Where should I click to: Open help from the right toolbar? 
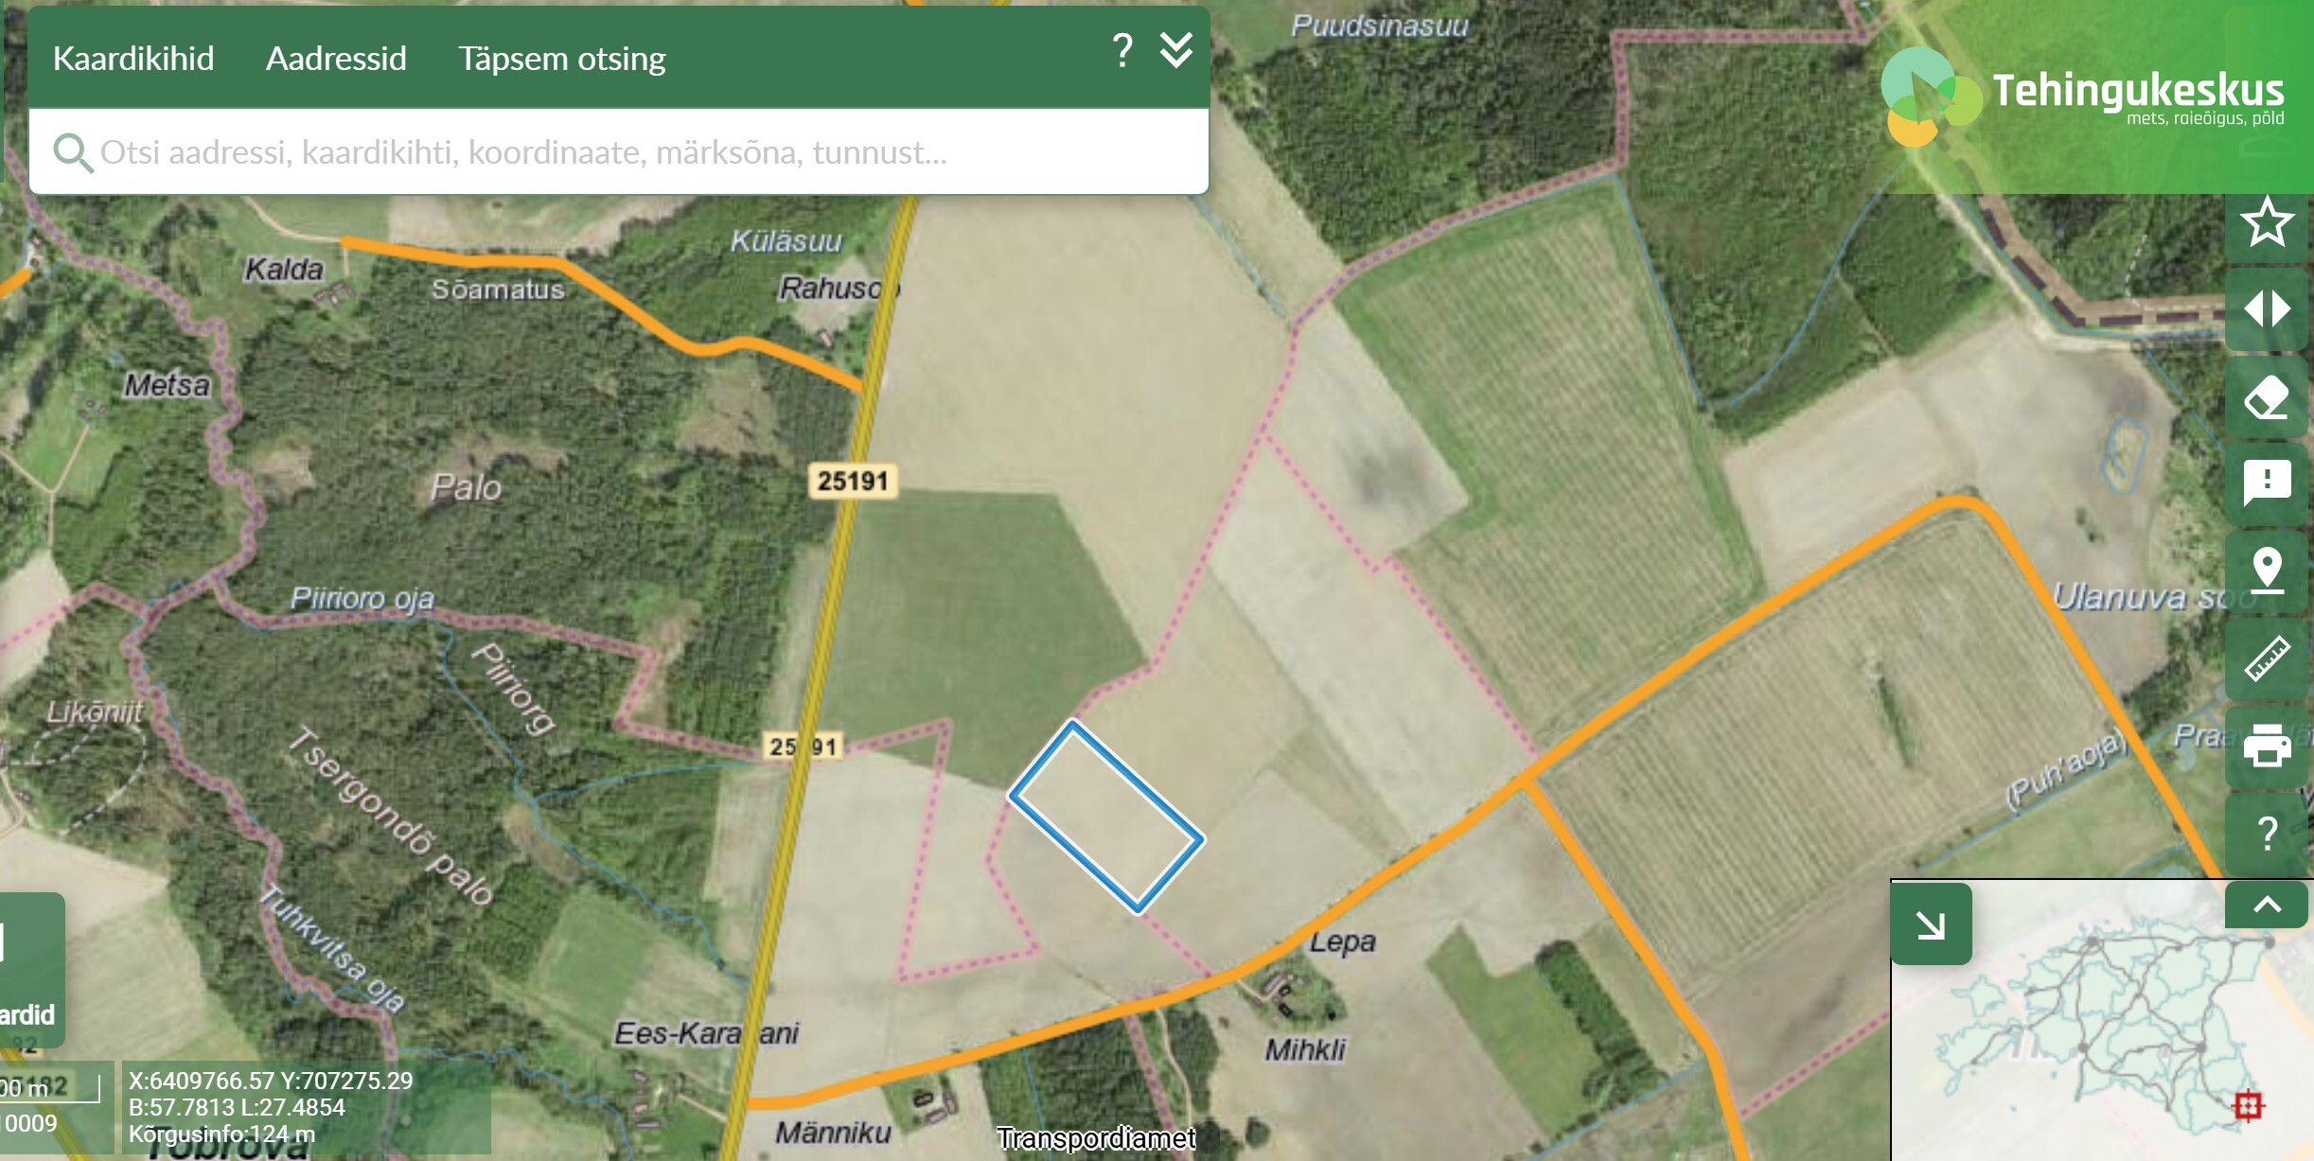[x=2267, y=833]
